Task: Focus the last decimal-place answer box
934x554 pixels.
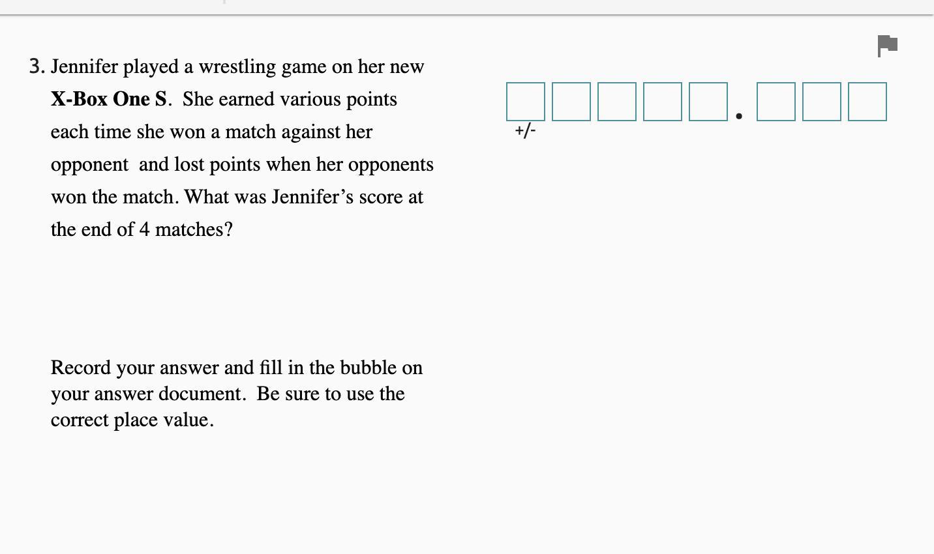Action: 867,102
